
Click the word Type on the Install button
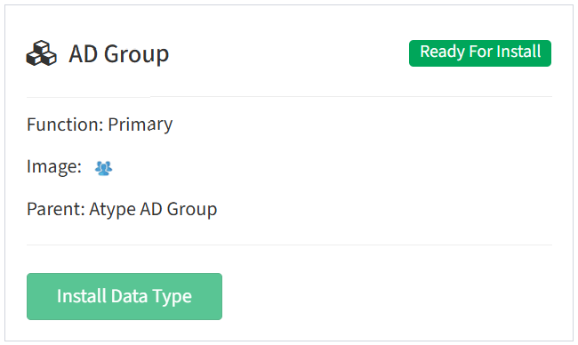tap(173, 297)
